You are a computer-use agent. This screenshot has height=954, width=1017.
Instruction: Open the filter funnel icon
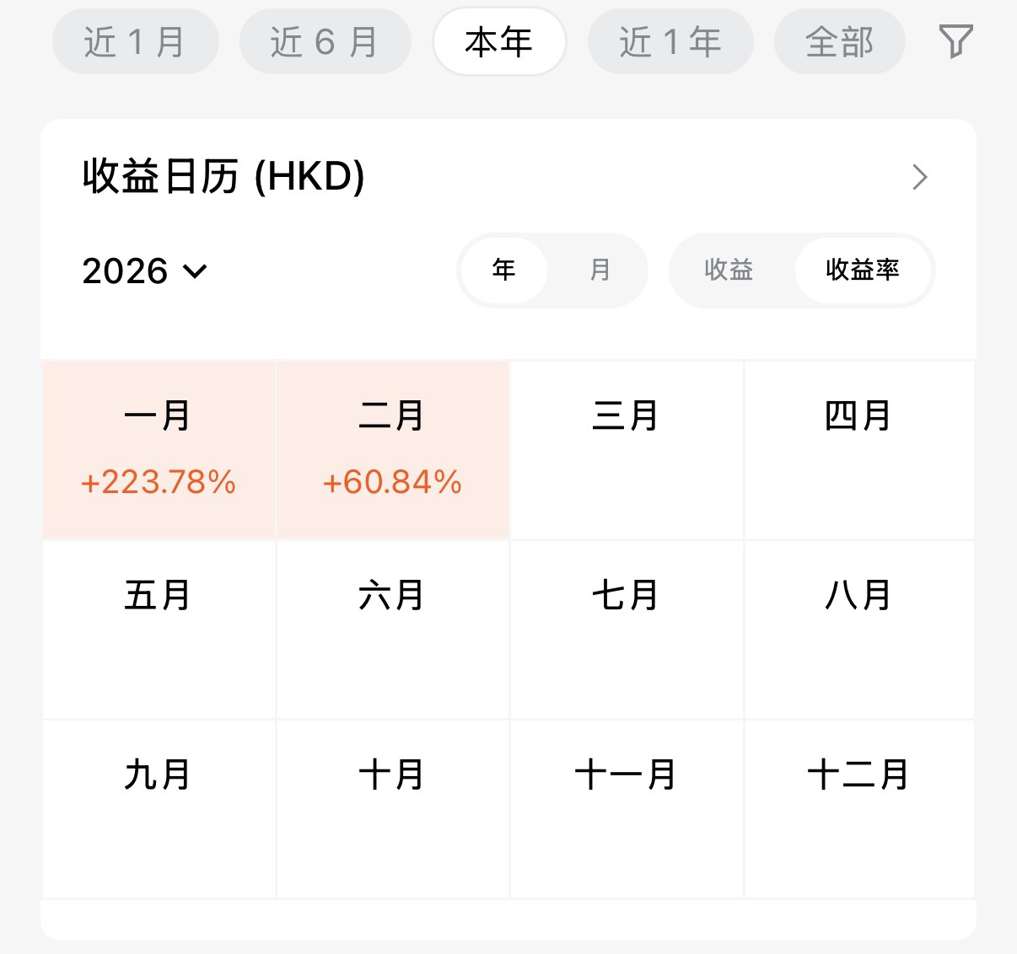click(955, 41)
